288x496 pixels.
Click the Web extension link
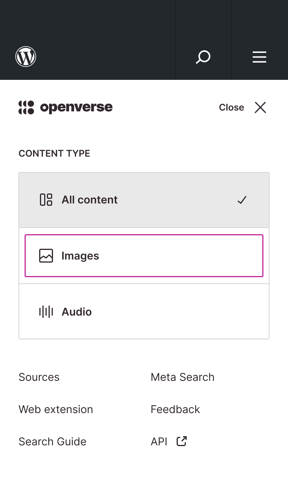[56, 409]
